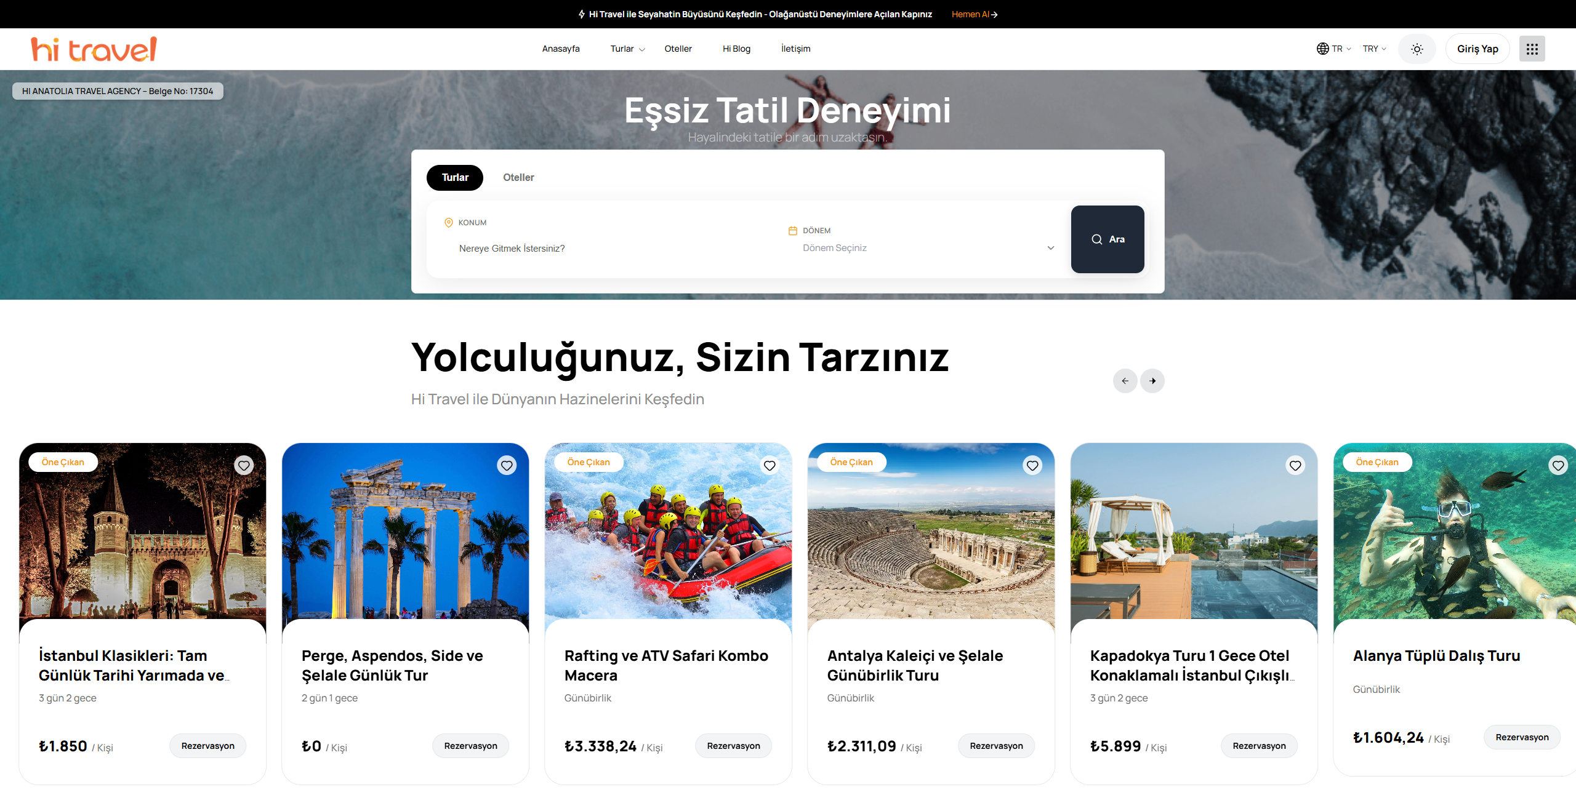The width and height of the screenshot is (1576, 803).
Task: Click the globe language icon
Action: click(1322, 49)
